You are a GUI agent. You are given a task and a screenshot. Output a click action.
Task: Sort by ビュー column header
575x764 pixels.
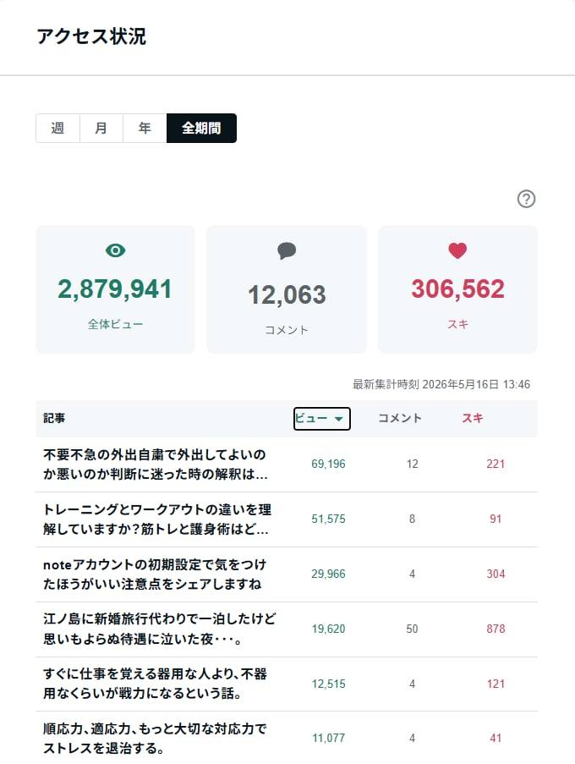(322, 419)
